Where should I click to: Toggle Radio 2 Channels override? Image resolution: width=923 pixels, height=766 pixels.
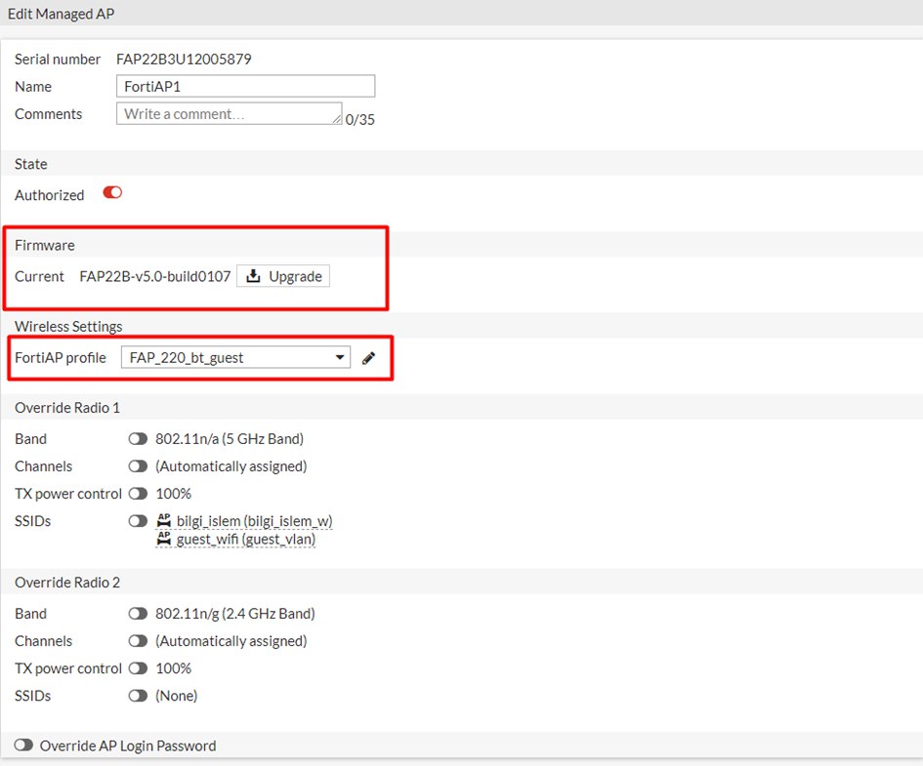click(x=138, y=641)
